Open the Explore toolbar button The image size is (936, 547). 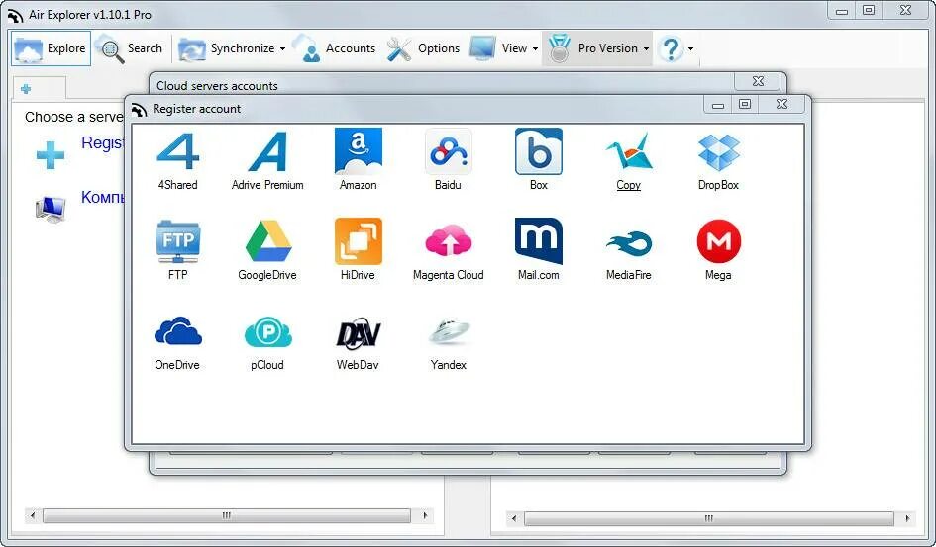(x=51, y=48)
